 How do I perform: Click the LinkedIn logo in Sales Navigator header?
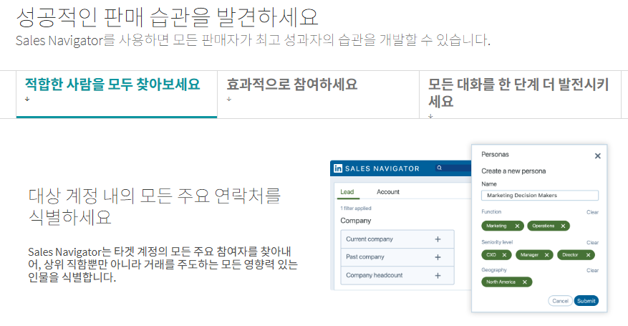(338, 168)
